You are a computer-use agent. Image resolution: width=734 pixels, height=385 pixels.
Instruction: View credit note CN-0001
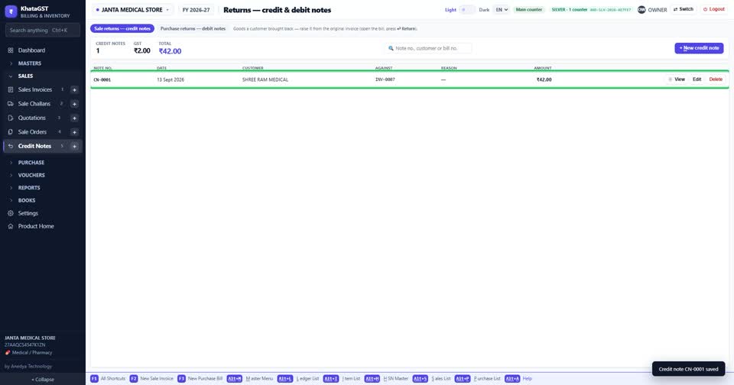click(677, 79)
